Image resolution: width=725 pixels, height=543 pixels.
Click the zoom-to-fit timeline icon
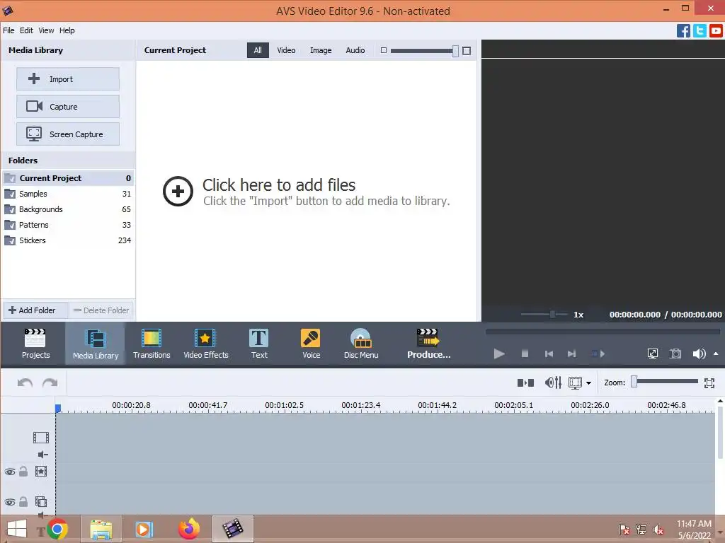(709, 383)
